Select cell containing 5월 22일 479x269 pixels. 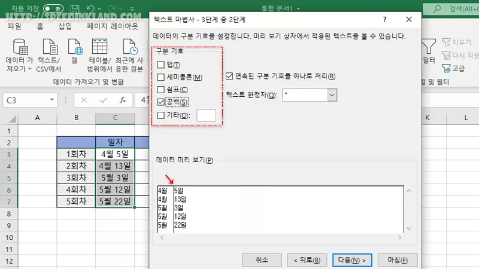click(x=115, y=201)
